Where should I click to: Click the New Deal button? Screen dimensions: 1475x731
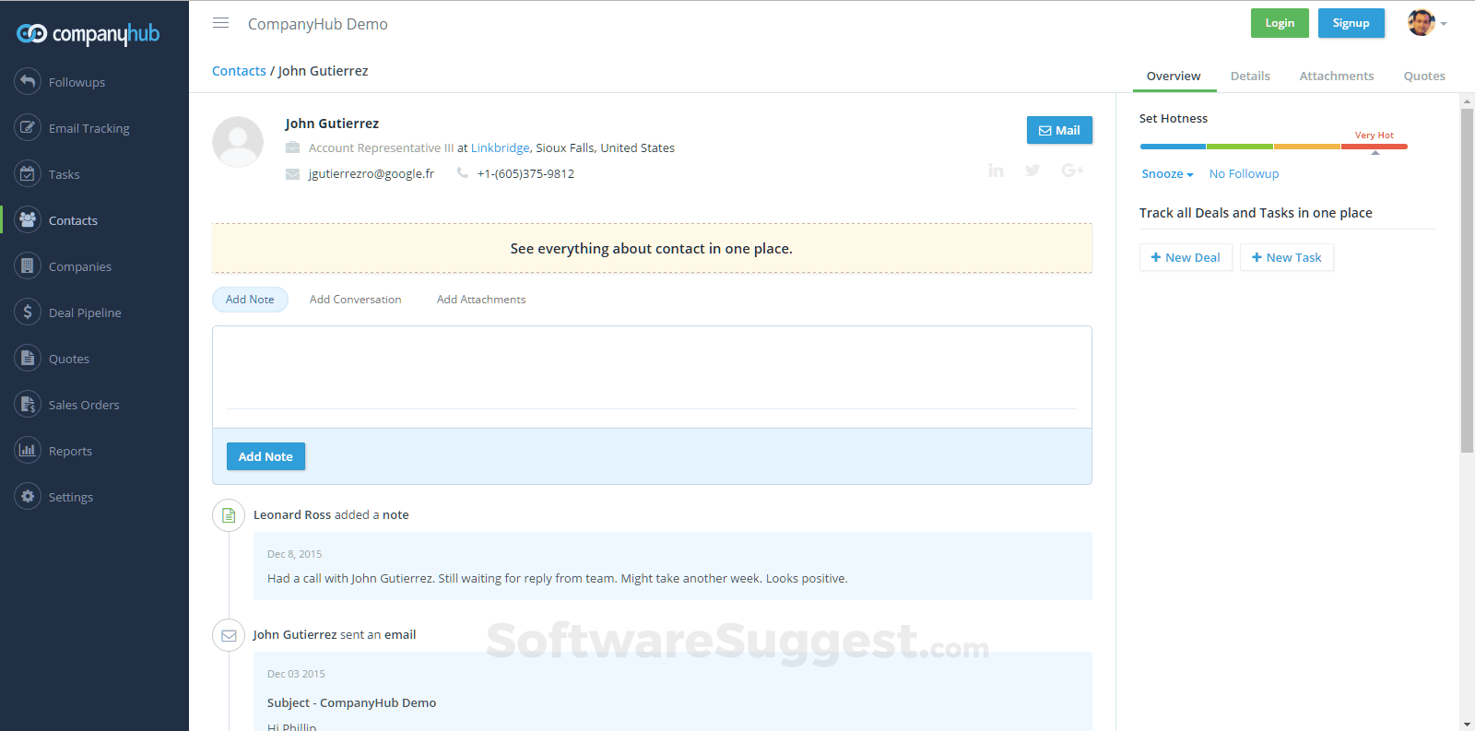tap(1186, 257)
